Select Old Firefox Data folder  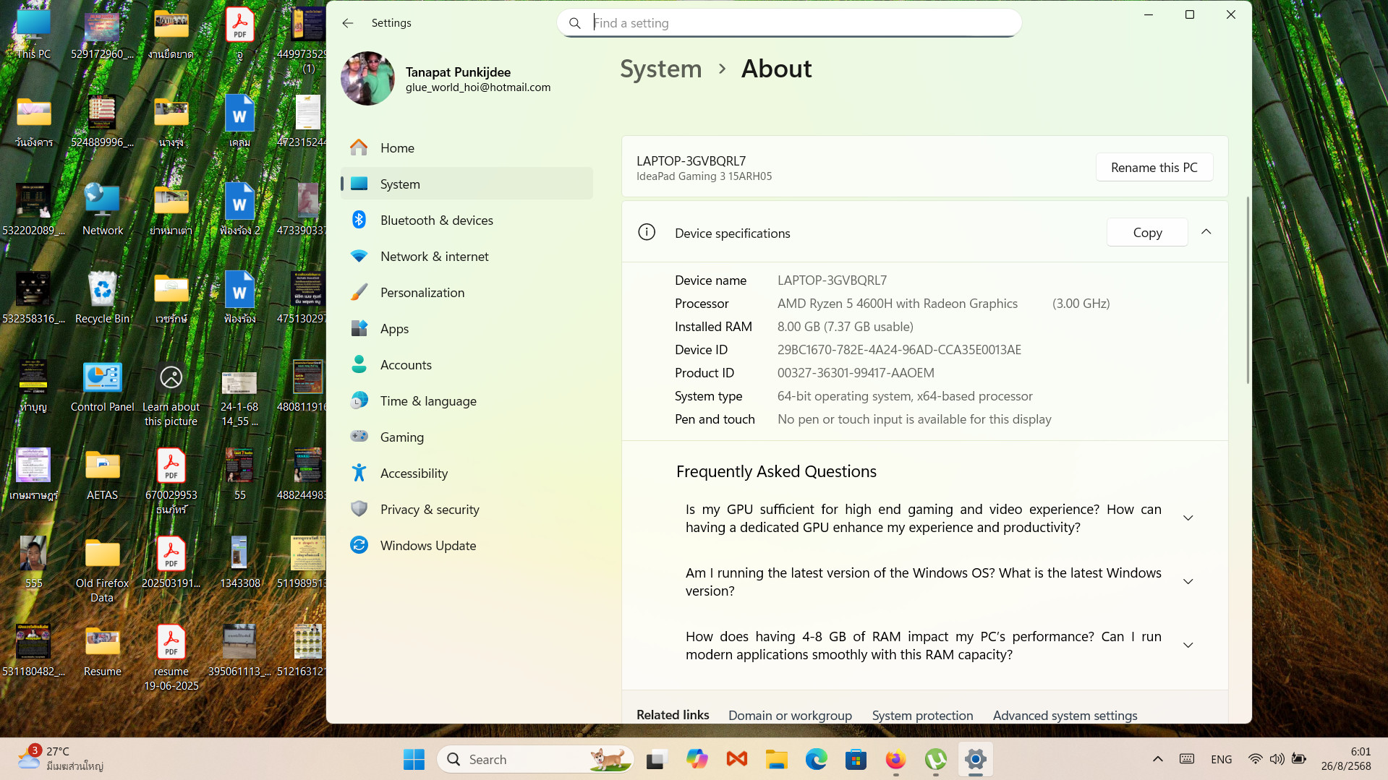(102, 570)
